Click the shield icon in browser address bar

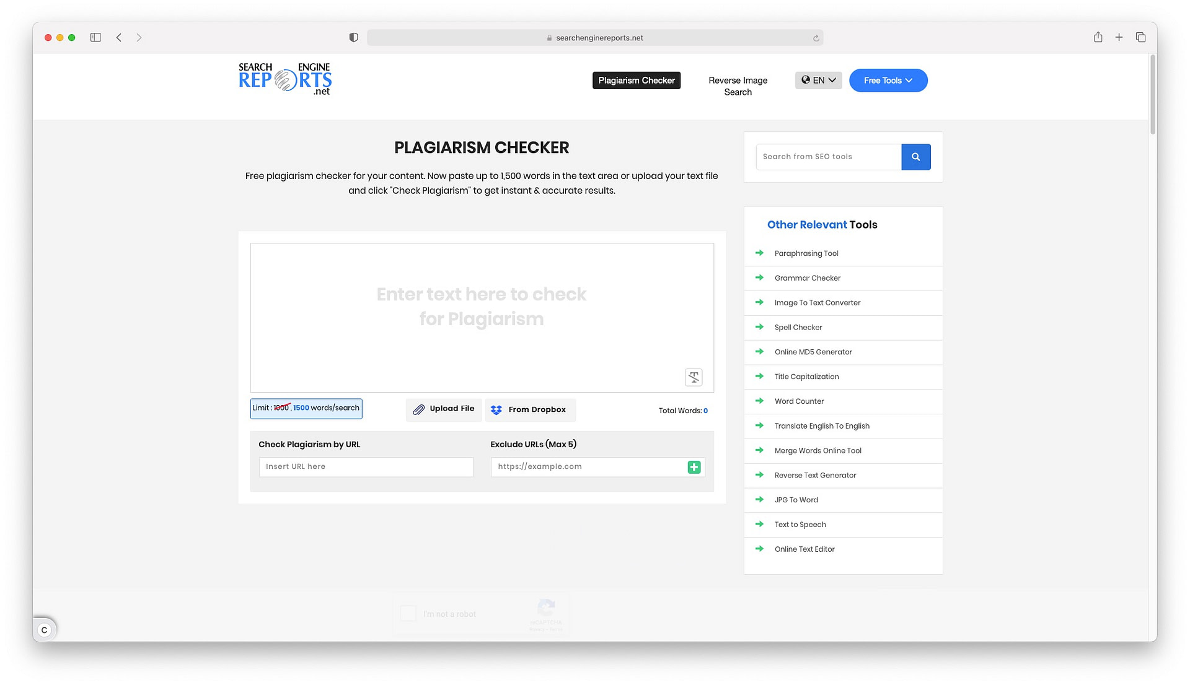point(353,37)
